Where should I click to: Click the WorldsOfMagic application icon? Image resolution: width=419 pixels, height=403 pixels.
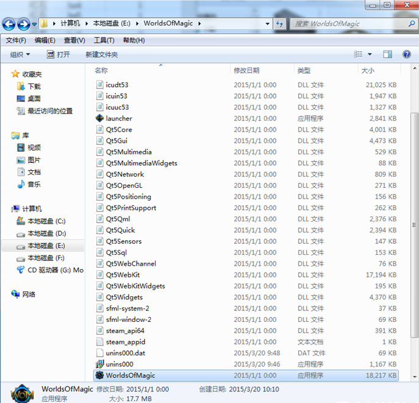point(100,376)
